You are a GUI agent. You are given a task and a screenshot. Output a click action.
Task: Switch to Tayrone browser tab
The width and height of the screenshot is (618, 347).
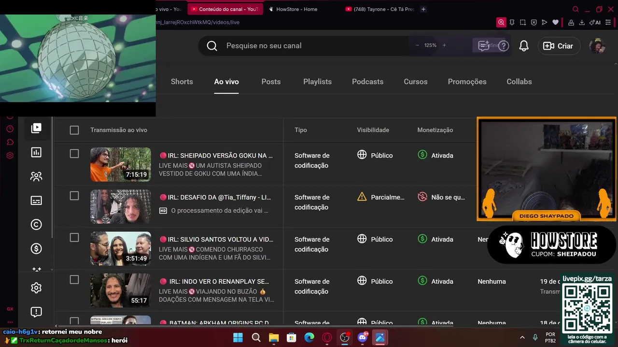click(379, 9)
